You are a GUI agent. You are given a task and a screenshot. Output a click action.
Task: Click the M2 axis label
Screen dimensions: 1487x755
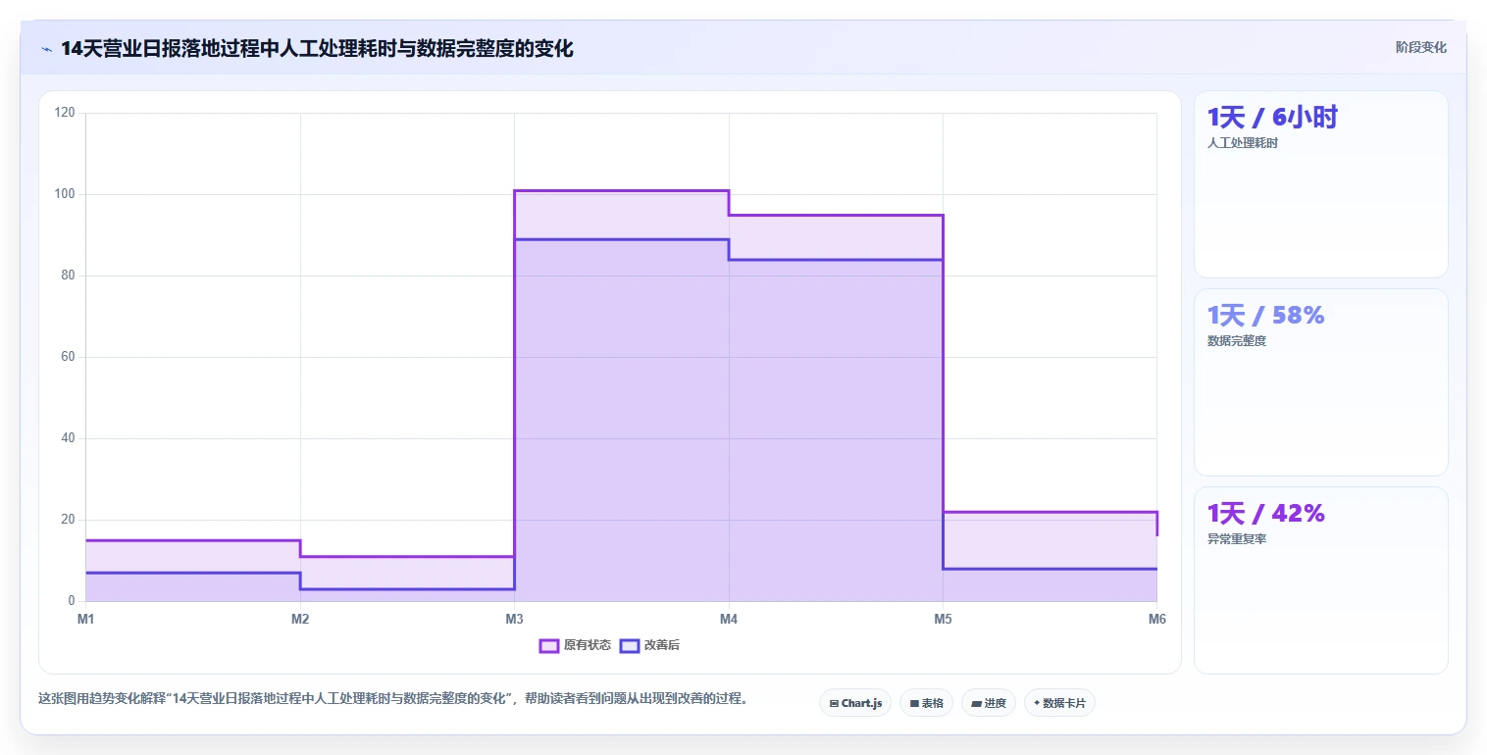(x=300, y=619)
